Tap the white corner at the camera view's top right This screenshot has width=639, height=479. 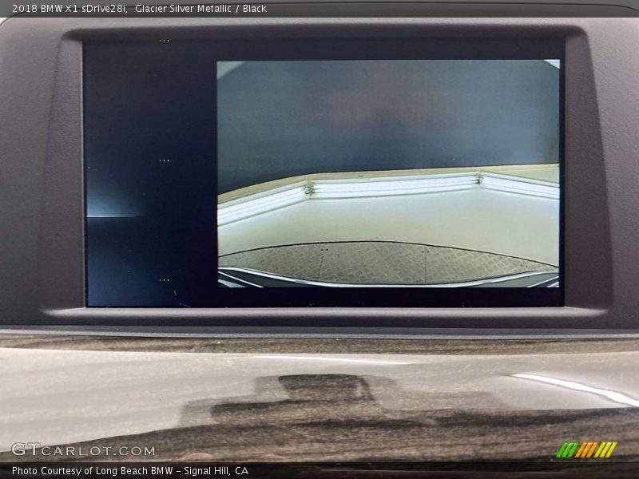pos(553,63)
